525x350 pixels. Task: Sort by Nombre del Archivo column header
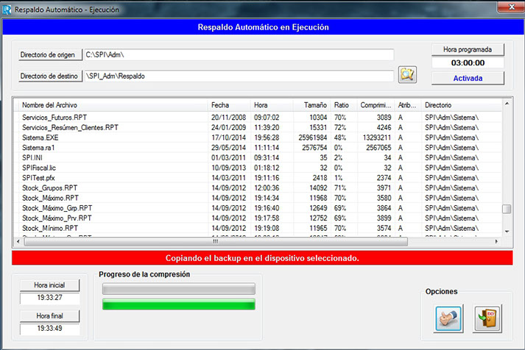click(110, 105)
